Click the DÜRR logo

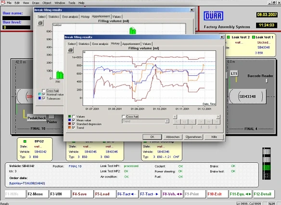point(213,16)
